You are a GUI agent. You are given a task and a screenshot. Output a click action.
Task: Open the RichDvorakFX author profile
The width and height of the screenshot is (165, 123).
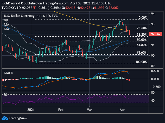tap(12, 3)
